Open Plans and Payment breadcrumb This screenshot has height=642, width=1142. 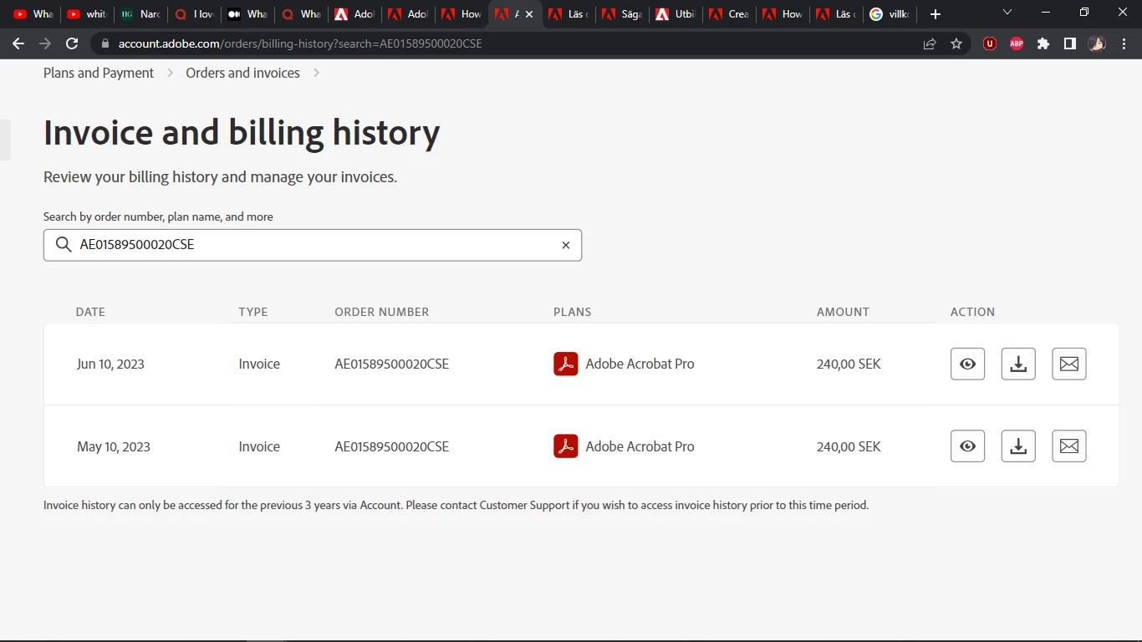coord(99,73)
